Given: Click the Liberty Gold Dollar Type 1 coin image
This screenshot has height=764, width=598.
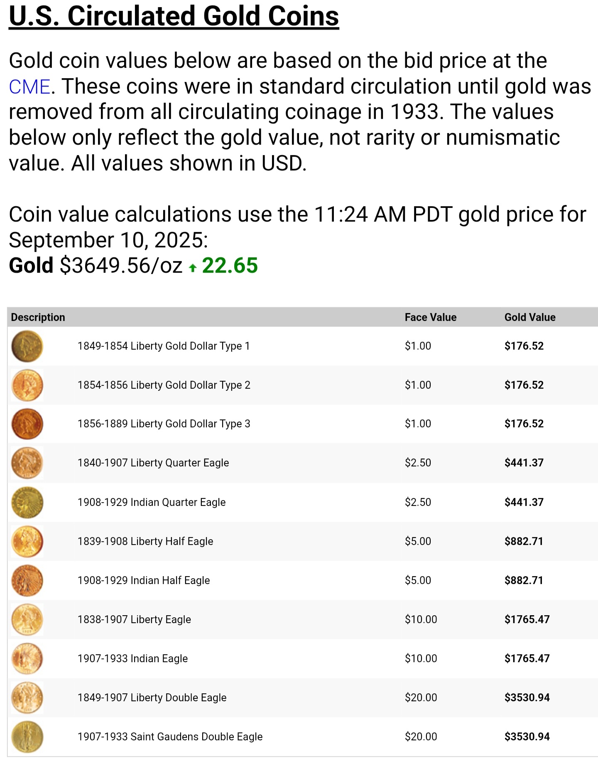Looking at the screenshot, I should pyautogui.click(x=27, y=346).
